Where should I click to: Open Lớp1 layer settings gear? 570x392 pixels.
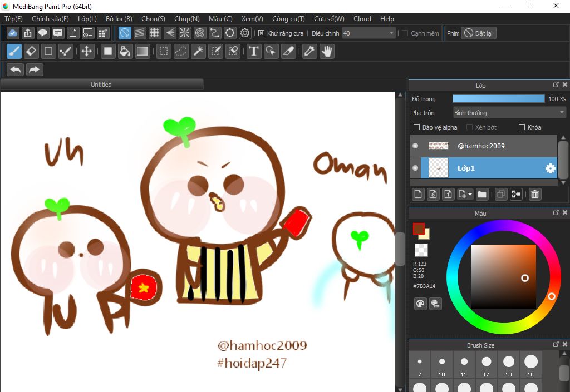tap(551, 168)
